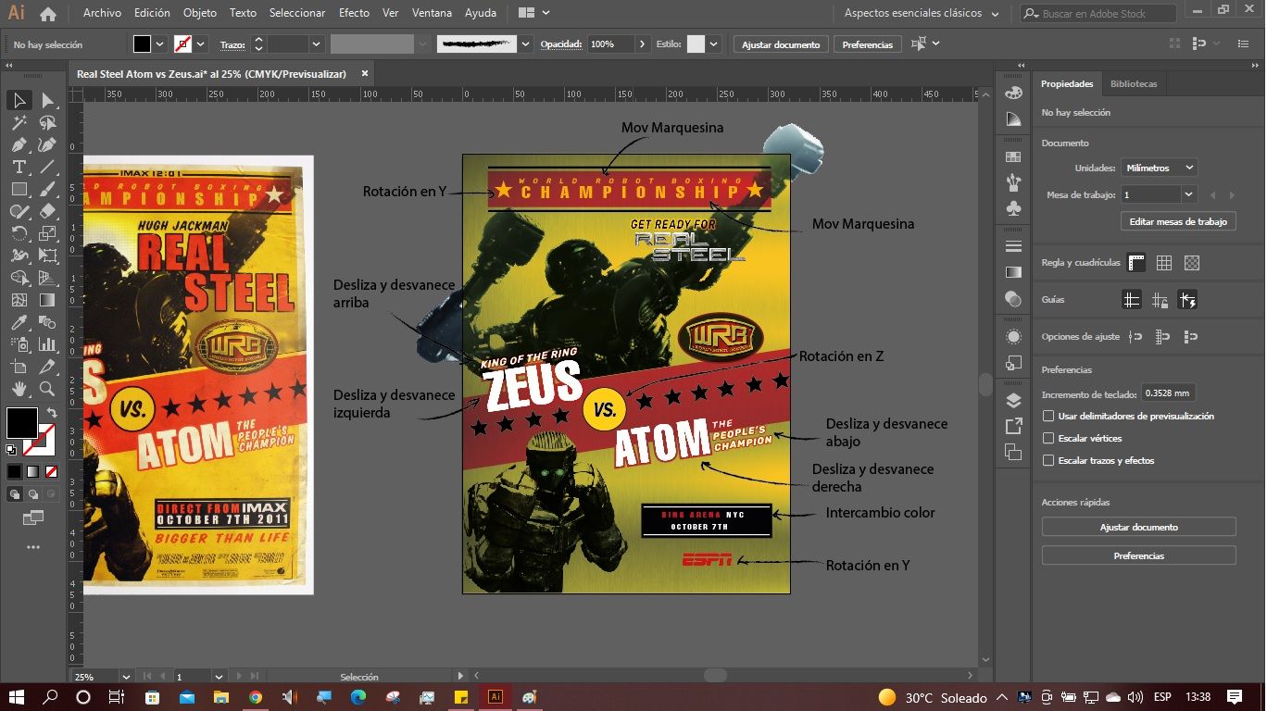Toggle transparency grid button
Viewport: 1267px width, 711px height.
[1192, 263]
